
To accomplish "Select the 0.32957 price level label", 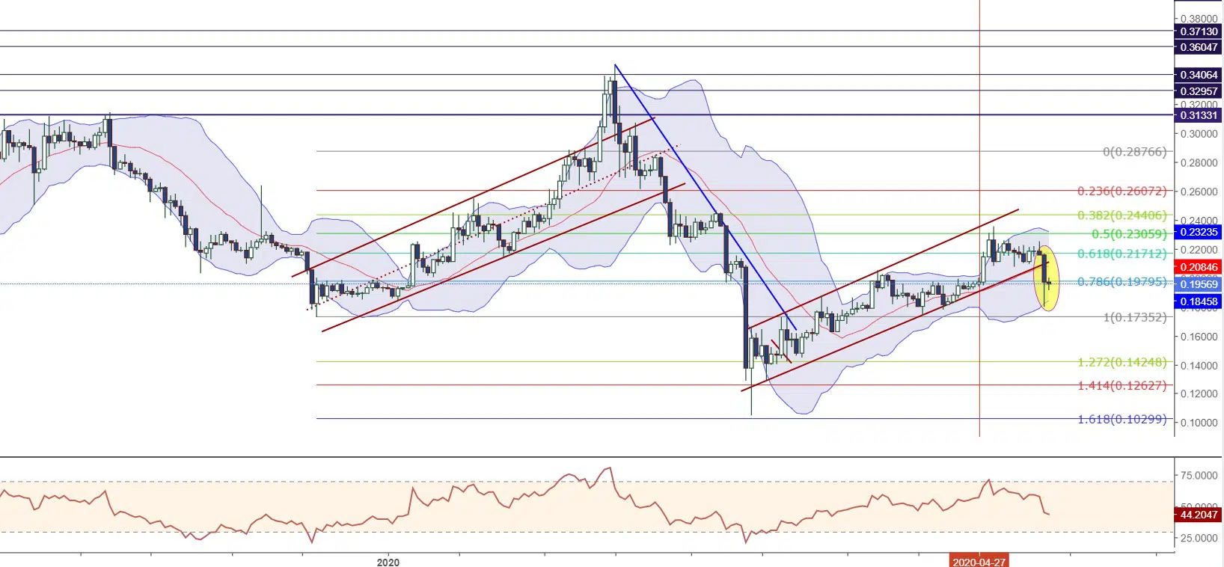I will 1199,91.
